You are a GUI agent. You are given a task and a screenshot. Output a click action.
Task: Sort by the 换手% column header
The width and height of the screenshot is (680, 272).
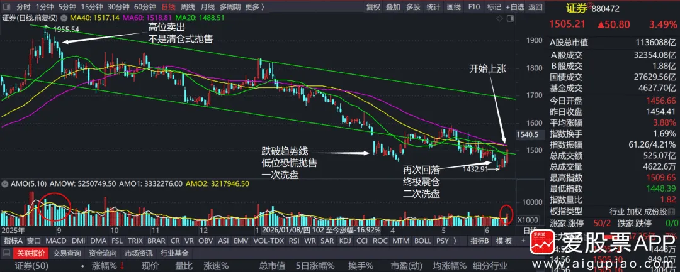[x=362, y=266]
